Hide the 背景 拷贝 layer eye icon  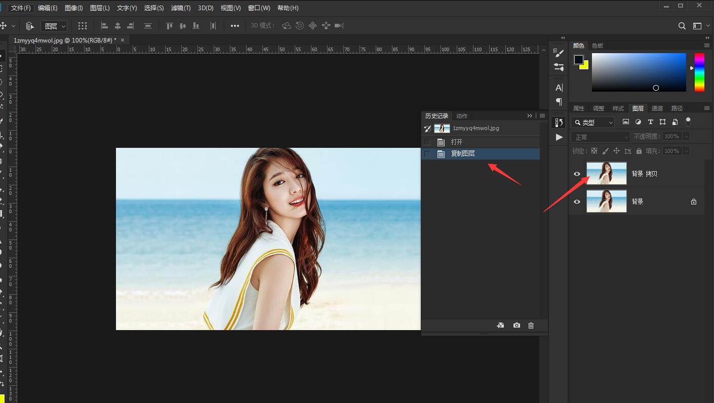pyautogui.click(x=577, y=174)
